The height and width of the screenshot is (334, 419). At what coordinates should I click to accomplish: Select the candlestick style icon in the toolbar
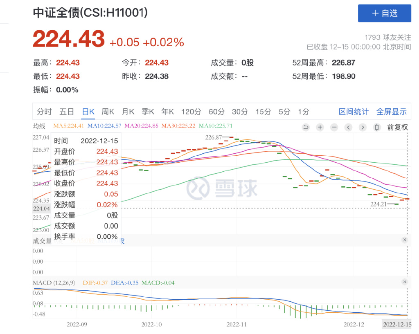(377, 127)
